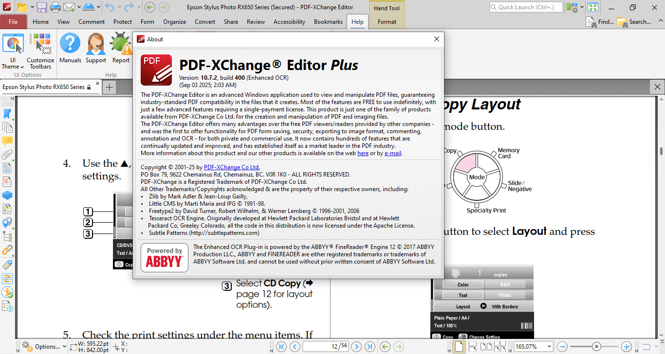Switch to the Protect ribbon tab
Image resolution: width=665 pixels, height=354 pixels.
[123, 21]
